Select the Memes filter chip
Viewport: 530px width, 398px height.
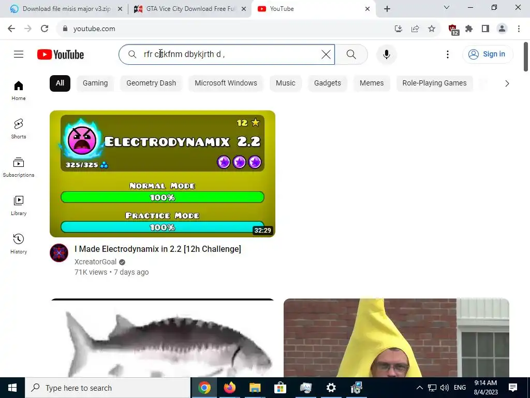click(372, 83)
